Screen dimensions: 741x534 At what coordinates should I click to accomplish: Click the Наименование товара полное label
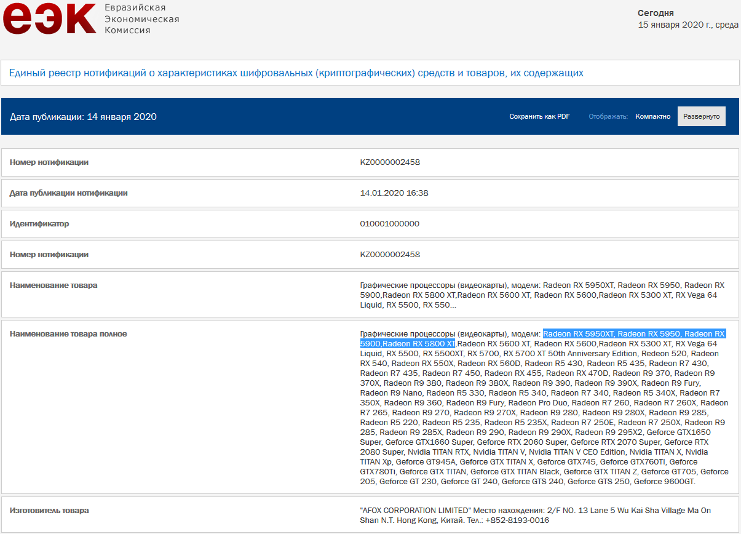(x=68, y=334)
